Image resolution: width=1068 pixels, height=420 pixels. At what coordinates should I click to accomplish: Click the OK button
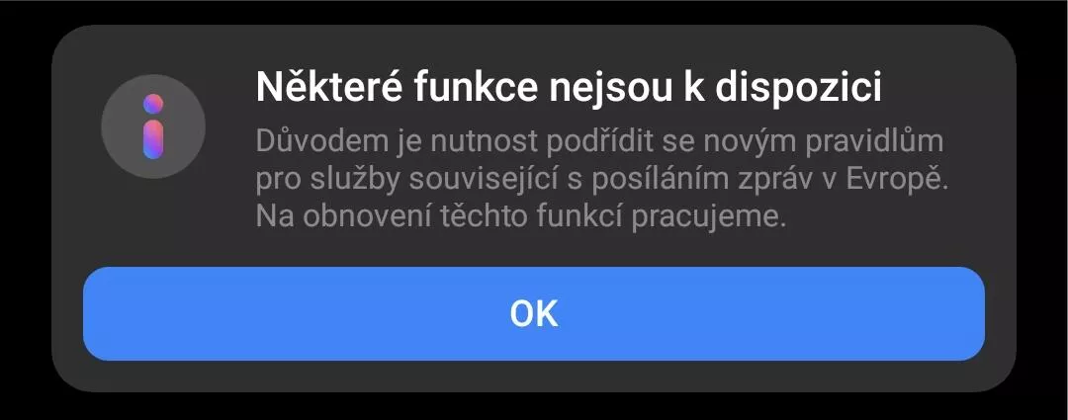pyautogui.click(x=534, y=314)
